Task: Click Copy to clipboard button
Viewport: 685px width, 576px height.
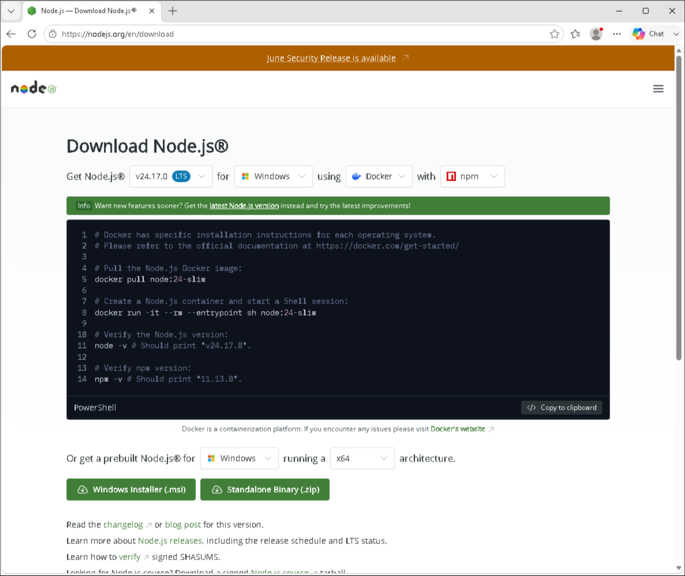Action: 562,407
